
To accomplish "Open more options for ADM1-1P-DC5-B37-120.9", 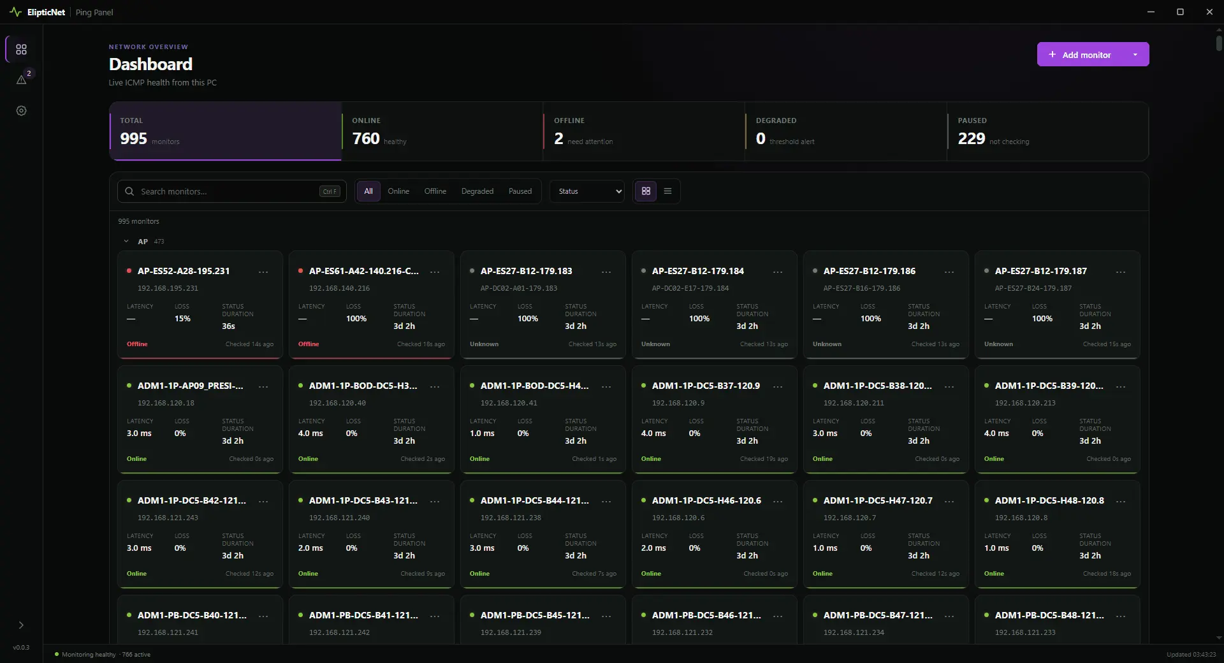I will 778,386.
